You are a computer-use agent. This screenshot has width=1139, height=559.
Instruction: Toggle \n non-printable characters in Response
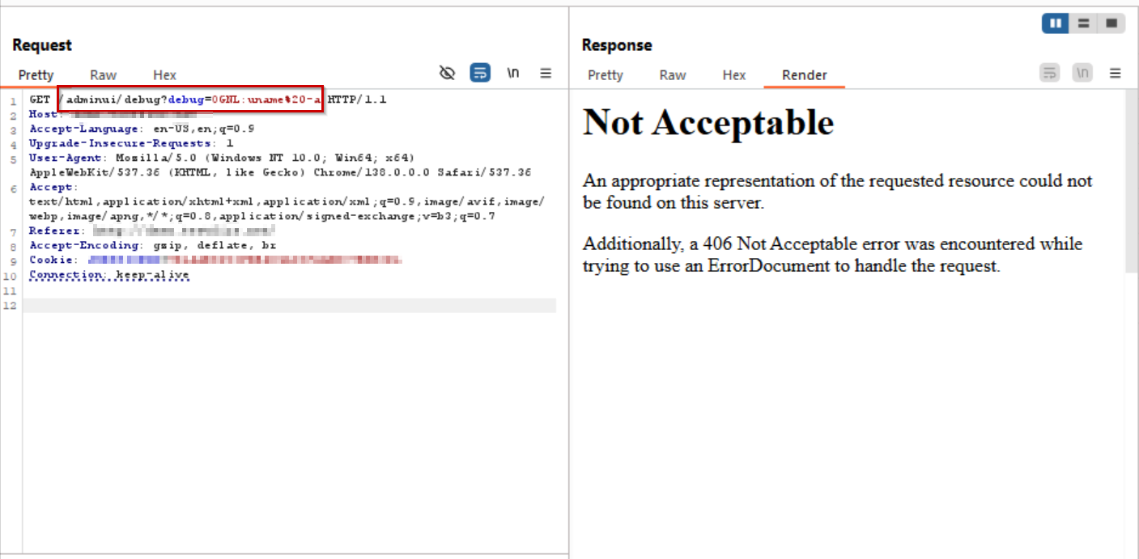tap(1082, 74)
